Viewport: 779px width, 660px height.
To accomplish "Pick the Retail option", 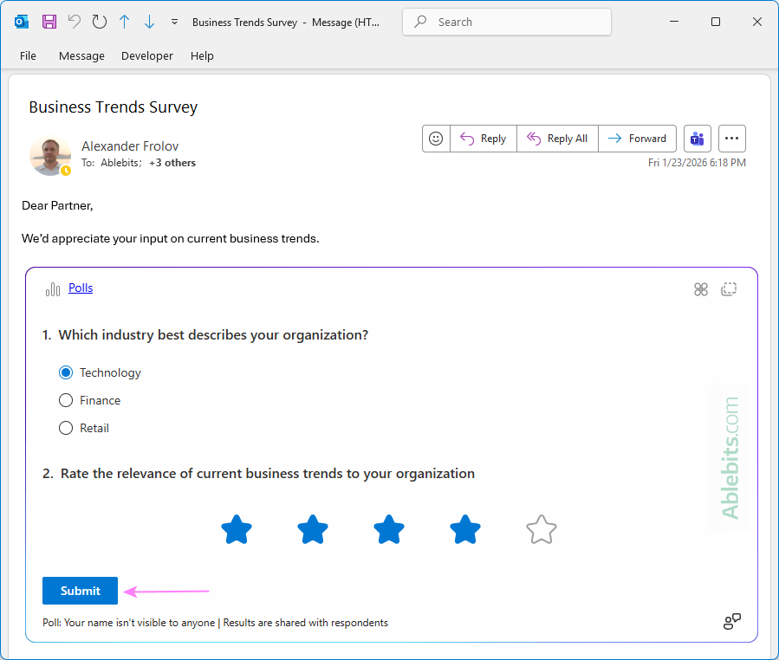I will pos(66,427).
